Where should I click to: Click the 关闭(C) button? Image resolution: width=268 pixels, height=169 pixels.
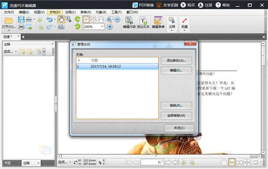[179, 128]
